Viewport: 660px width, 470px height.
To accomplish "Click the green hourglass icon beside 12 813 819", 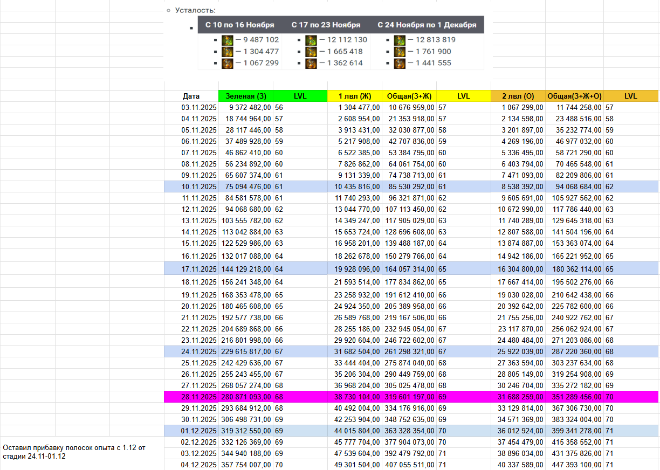I will click(399, 40).
